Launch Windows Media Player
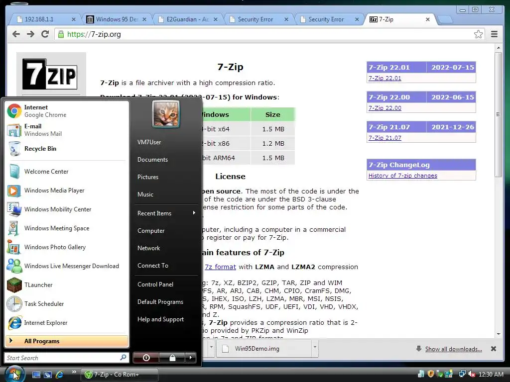The width and height of the screenshot is (510, 382). [x=66, y=191]
